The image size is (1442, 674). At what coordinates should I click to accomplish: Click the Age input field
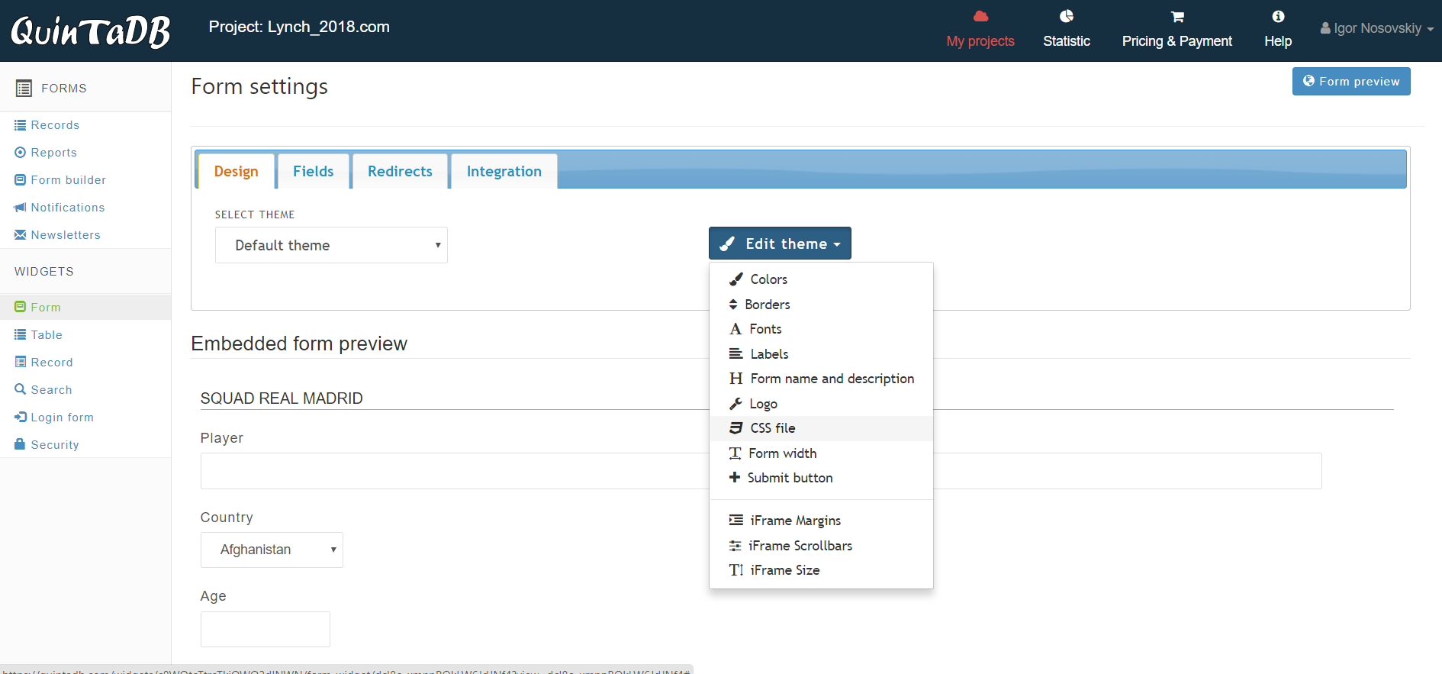[265, 629]
